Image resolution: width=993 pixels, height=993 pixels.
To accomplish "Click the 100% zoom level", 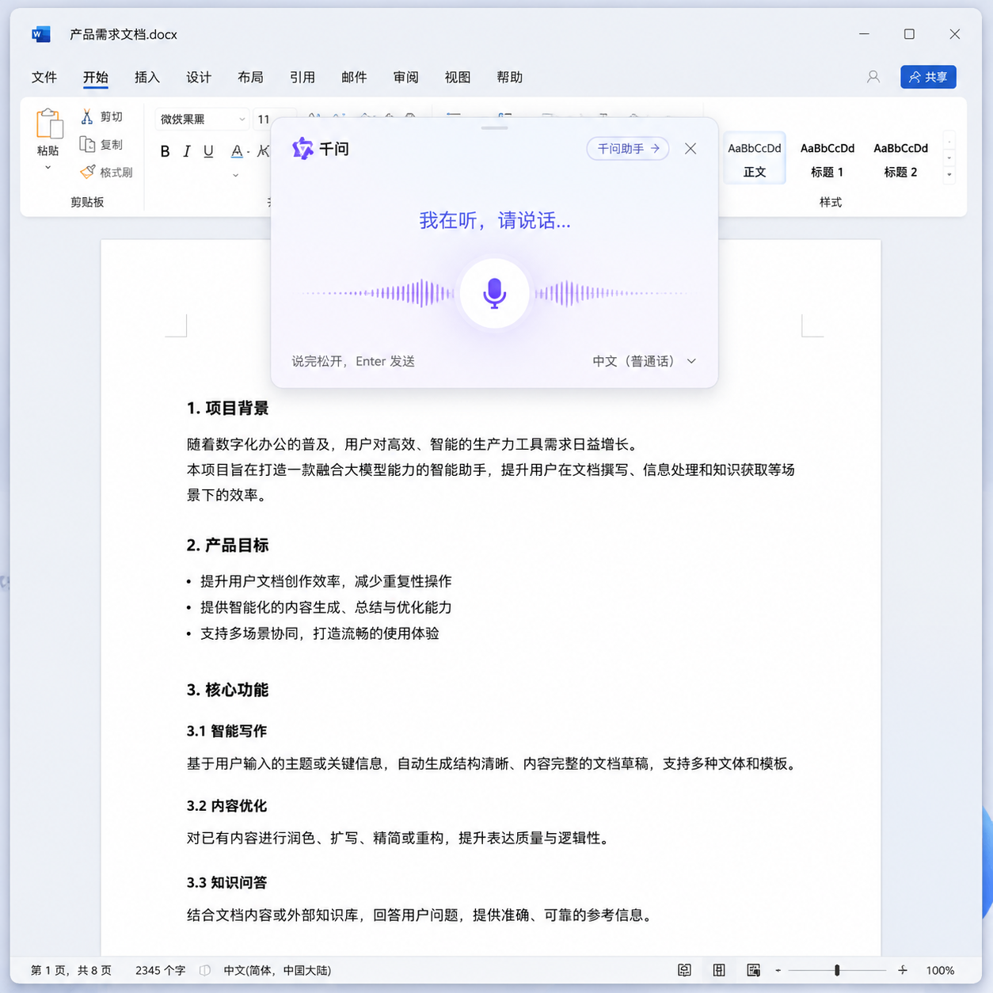I will 940,970.
